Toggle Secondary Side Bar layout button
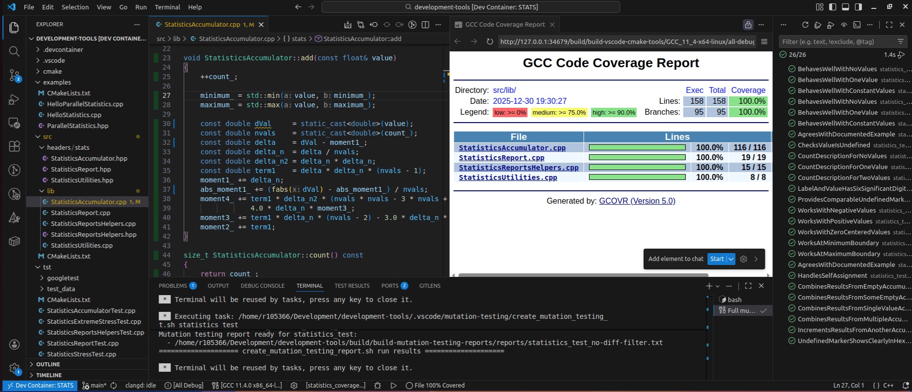The width and height of the screenshot is (912, 392). tap(858, 7)
